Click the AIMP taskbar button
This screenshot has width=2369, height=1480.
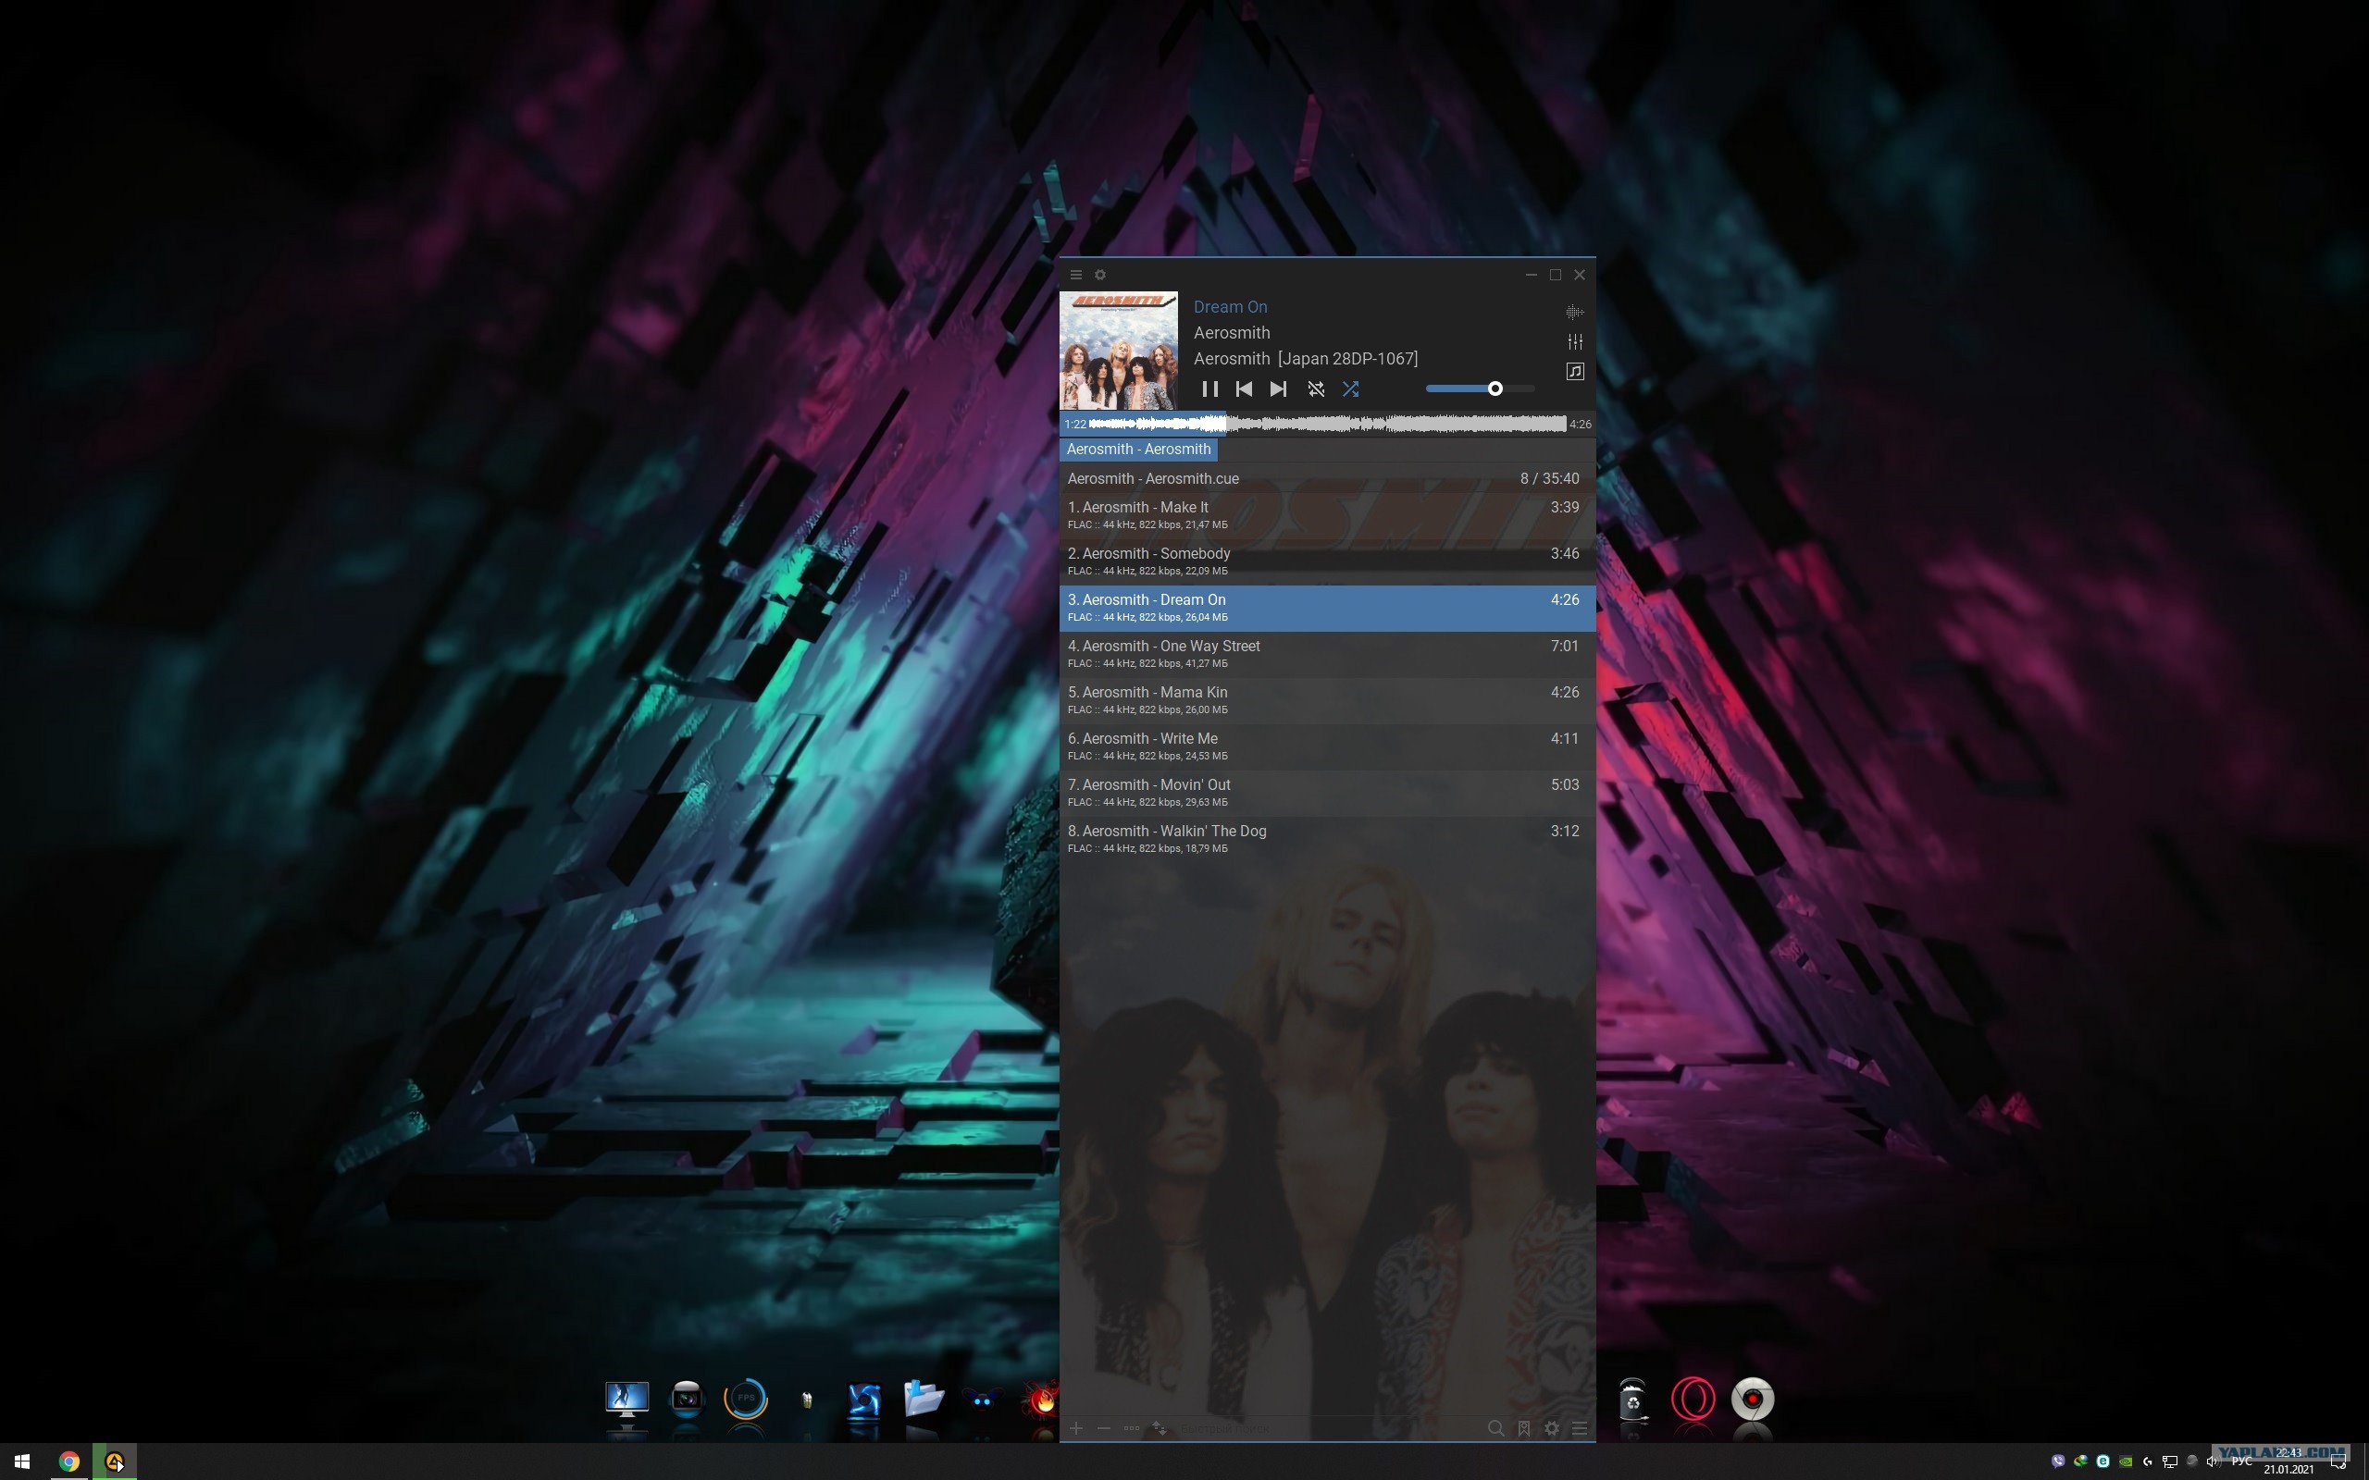coord(115,1461)
